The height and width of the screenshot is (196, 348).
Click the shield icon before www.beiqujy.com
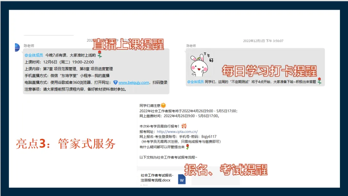115,83
